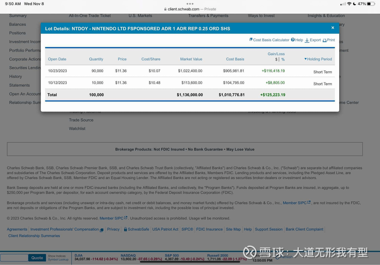The image size is (380, 265).
Task: Click the +$116,418.19 gain value
Action: pyautogui.click(x=273, y=71)
